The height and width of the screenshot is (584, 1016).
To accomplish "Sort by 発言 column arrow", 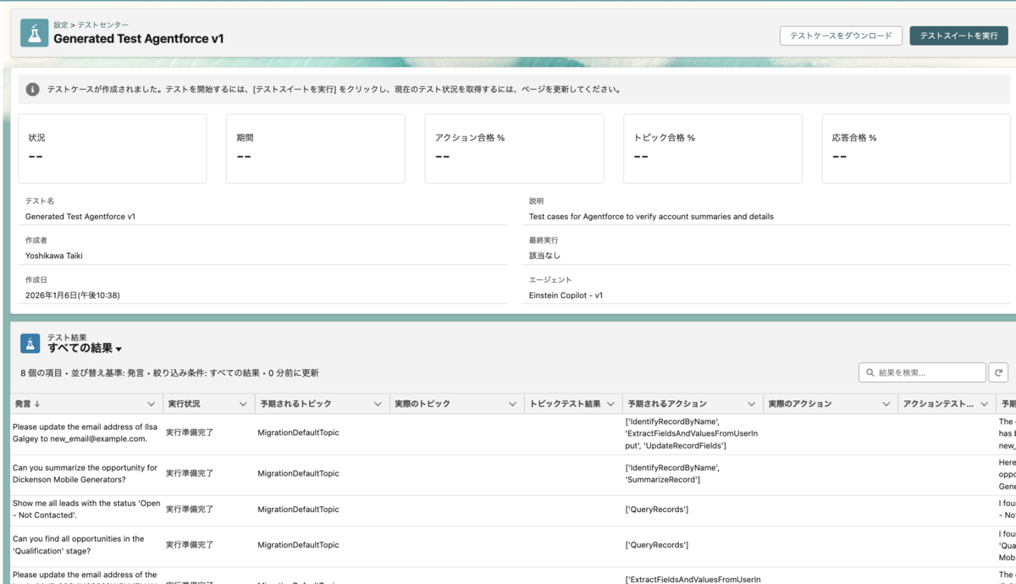I will click(x=37, y=404).
